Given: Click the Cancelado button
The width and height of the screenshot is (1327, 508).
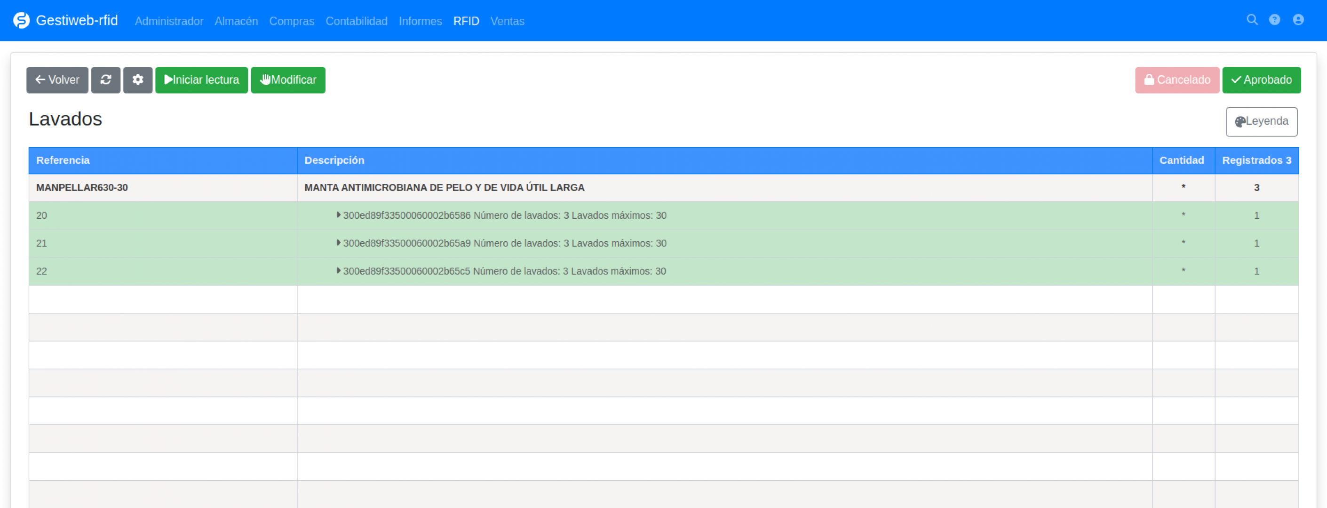Looking at the screenshot, I should pyautogui.click(x=1177, y=80).
